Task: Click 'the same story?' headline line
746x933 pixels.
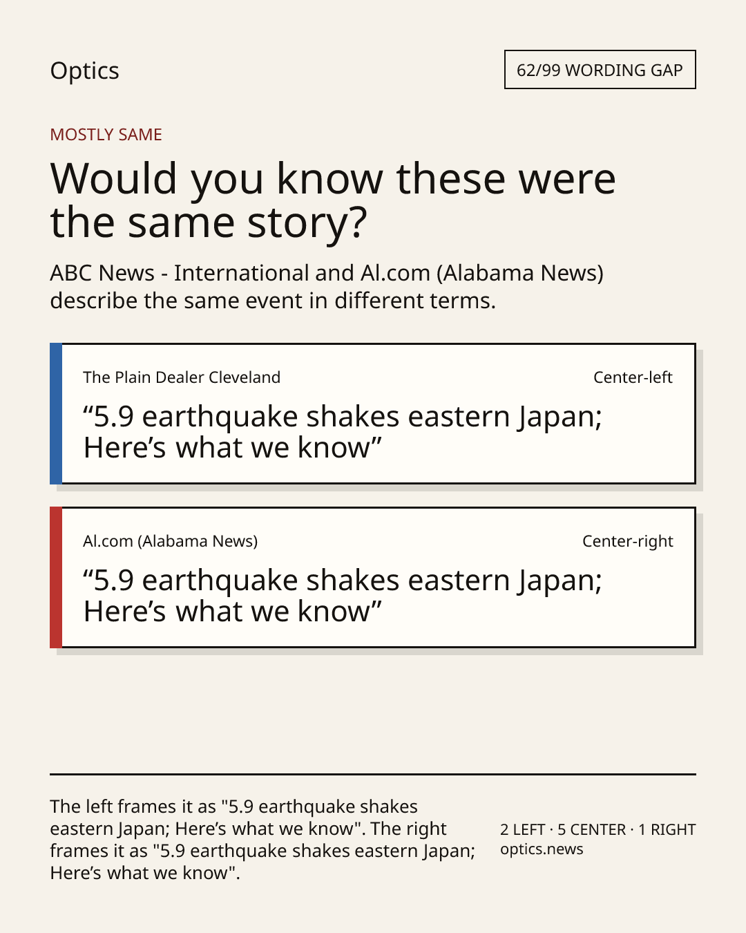Action: [x=209, y=223]
